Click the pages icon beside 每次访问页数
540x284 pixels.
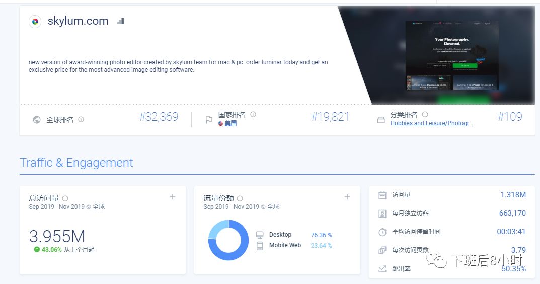pyautogui.click(x=382, y=250)
